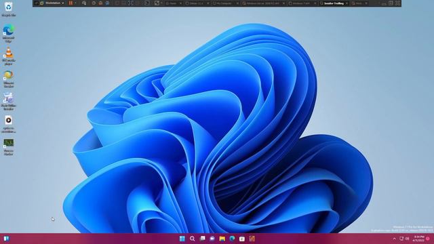Viewport: 434px width, 244px height.
Task: Select the media file icon with play symbol
Action: pyautogui.click(x=8, y=124)
